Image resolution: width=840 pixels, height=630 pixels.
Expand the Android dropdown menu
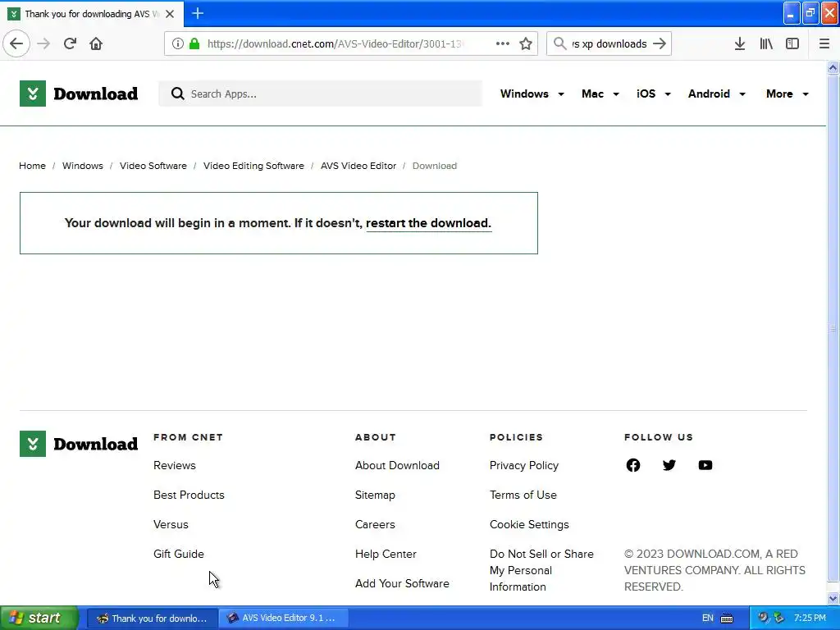(717, 94)
